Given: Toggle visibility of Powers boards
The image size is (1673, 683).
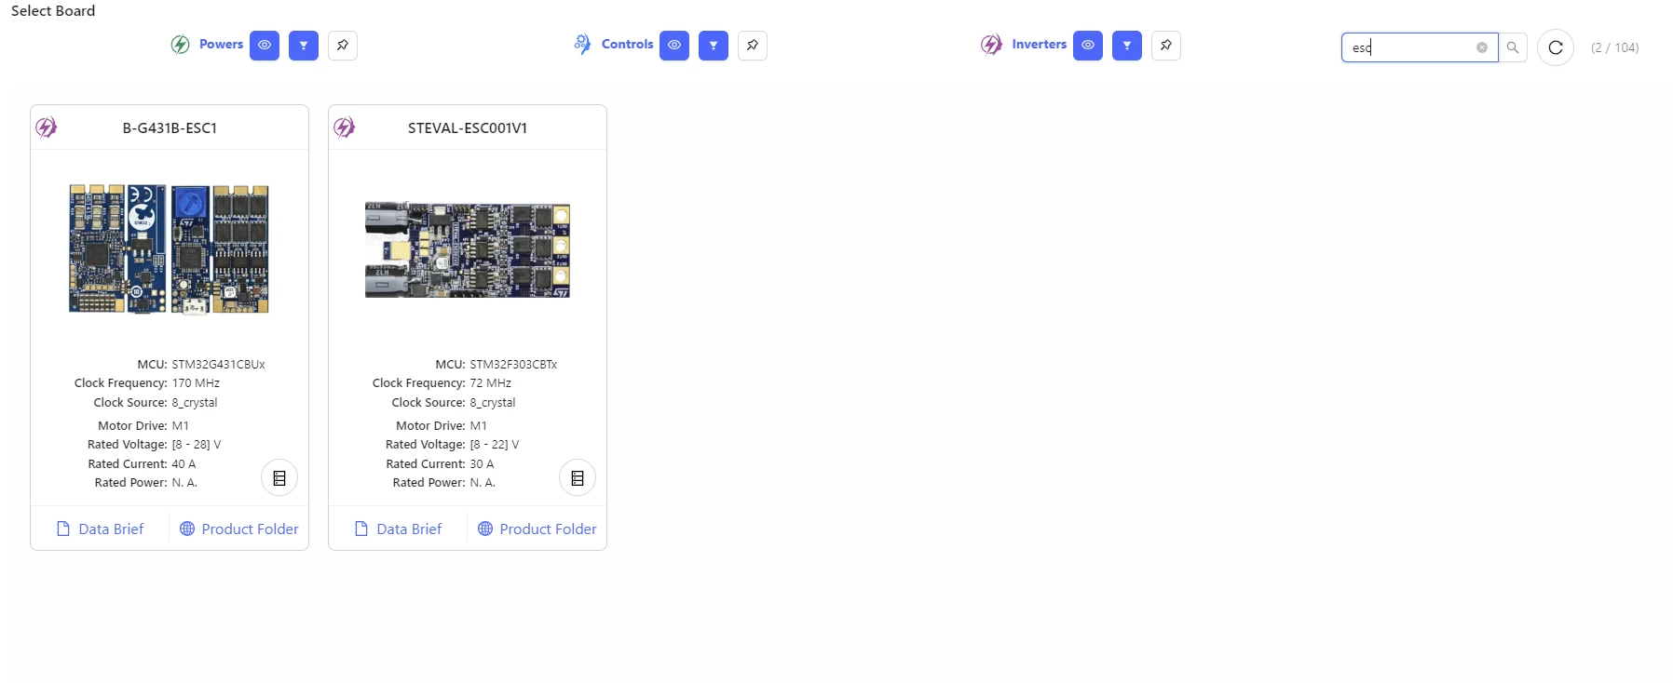Looking at the screenshot, I should (x=265, y=46).
